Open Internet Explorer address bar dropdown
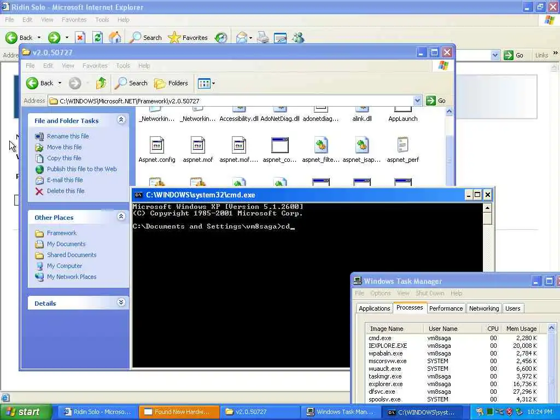The width and height of the screenshot is (560, 420). click(494, 55)
